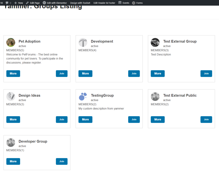Choose Edit with Elementor
This screenshot has height=178, width=219.
tap(55, 3)
